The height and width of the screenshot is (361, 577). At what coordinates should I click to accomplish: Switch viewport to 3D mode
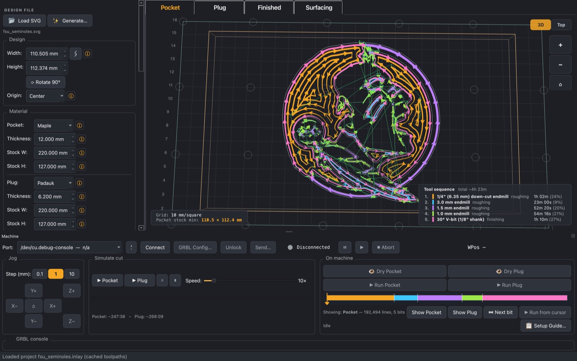click(540, 25)
